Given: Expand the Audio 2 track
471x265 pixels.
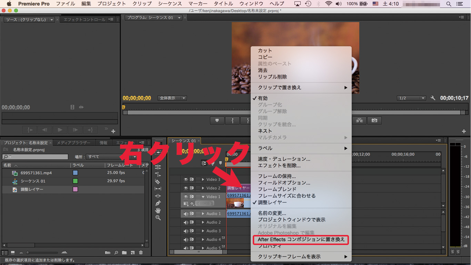Looking at the screenshot, I should [x=203, y=222].
